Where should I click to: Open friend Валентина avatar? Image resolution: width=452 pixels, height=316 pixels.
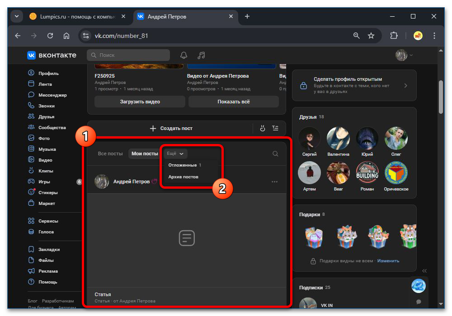tap(338, 138)
